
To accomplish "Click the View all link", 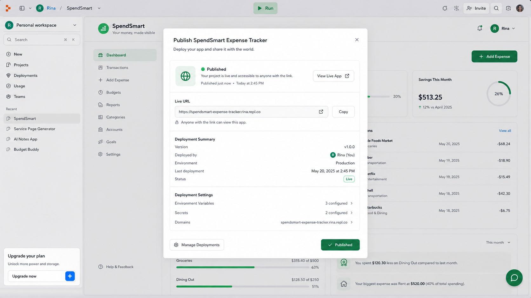I will (505, 131).
